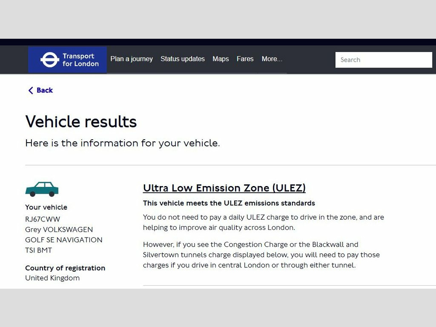Image resolution: width=436 pixels, height=327 pixels.
Task: Click the Vehicle results heading
Action: coord(81,122)
